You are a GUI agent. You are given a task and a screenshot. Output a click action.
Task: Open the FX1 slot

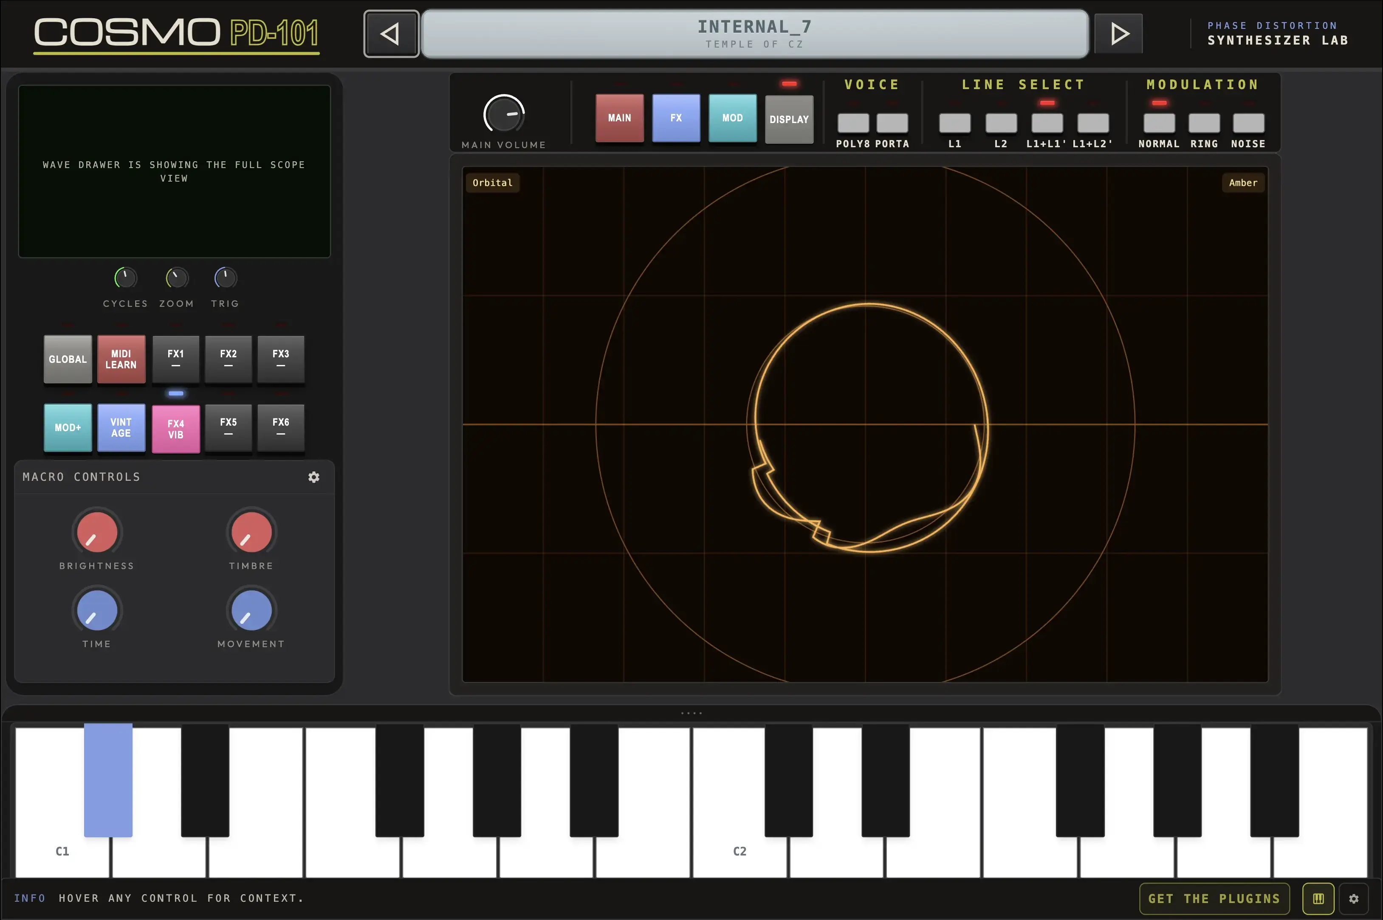pyautogui.click(x=175, y=359)
